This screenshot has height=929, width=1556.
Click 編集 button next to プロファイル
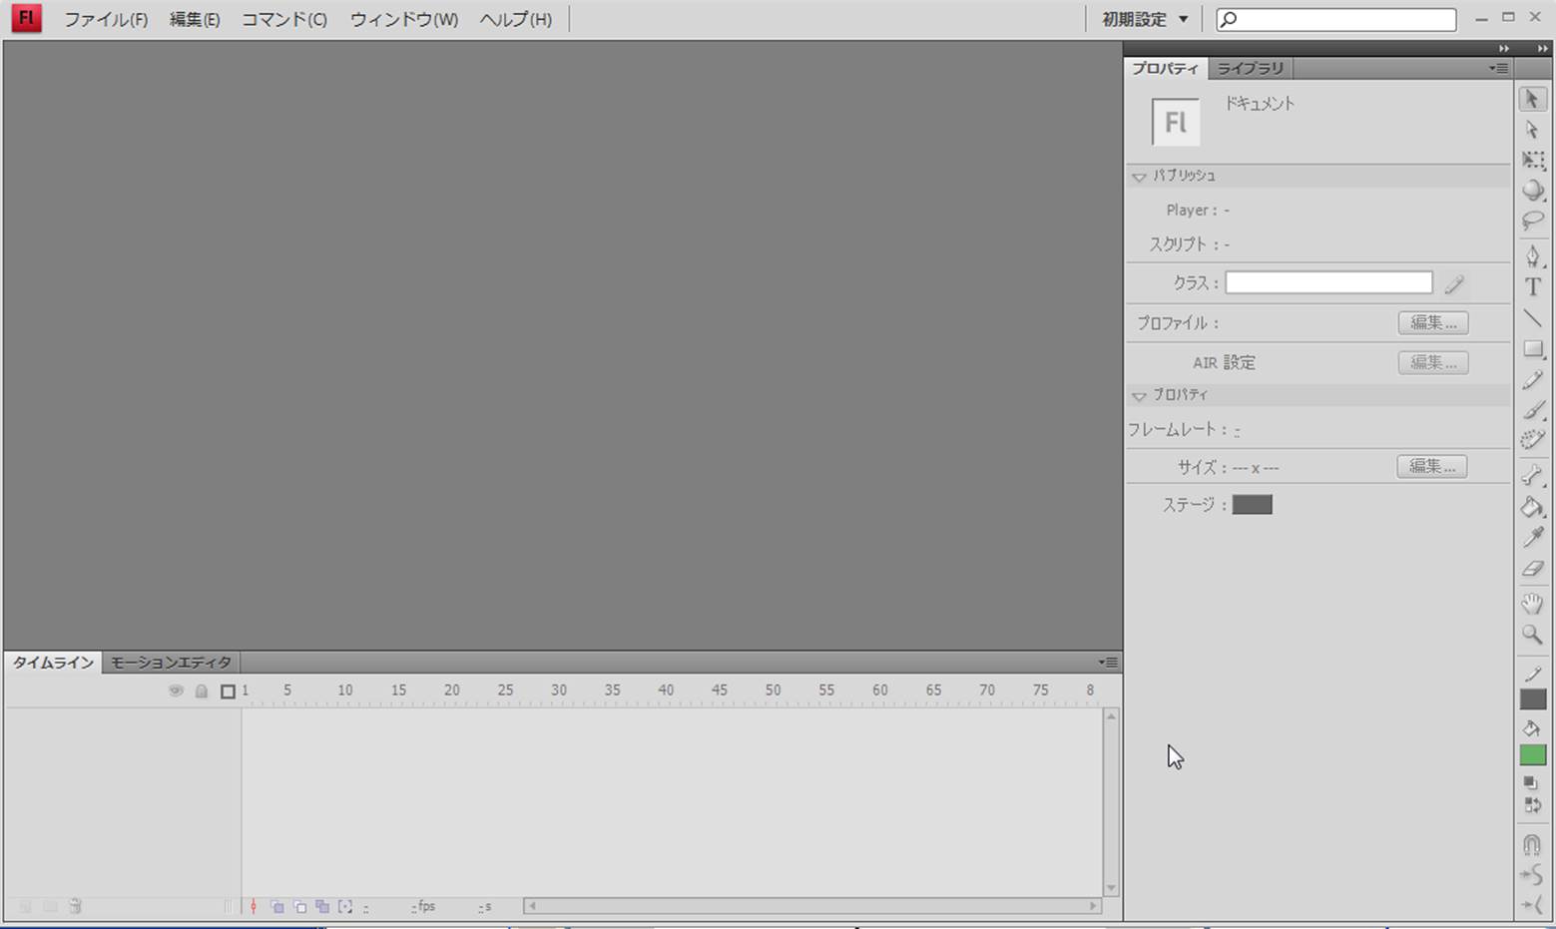pos(1432,323)
